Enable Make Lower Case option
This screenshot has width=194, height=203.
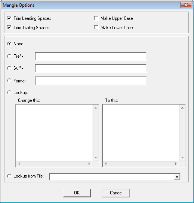pos(96,27)
